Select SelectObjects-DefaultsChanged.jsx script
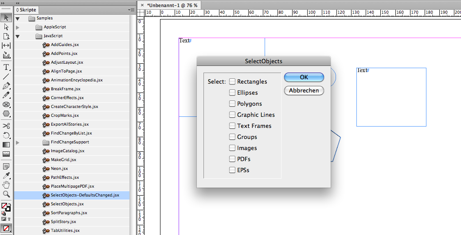 (x=72, y=195)
